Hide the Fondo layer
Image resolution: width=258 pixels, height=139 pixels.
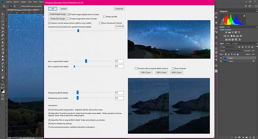pyautogui.click(x=221, y=61)
